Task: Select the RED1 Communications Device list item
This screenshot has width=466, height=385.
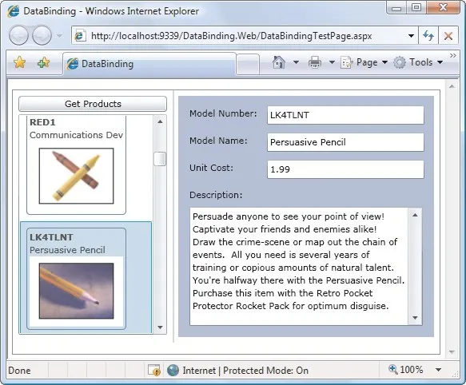Action: point(77,165)
